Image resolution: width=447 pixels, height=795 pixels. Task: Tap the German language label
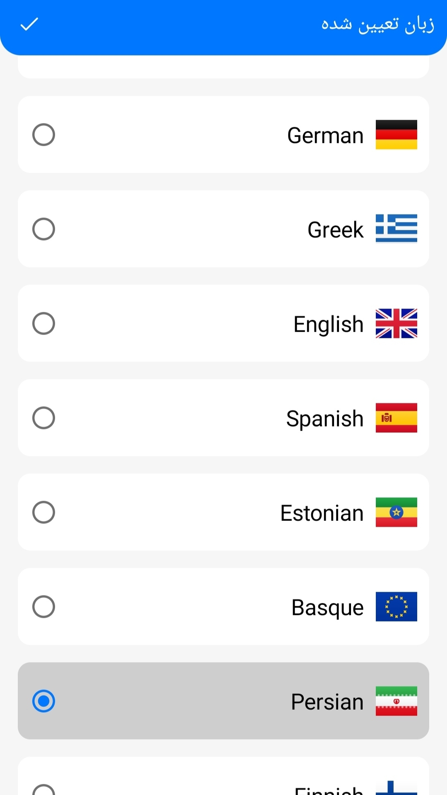[325, 135]
